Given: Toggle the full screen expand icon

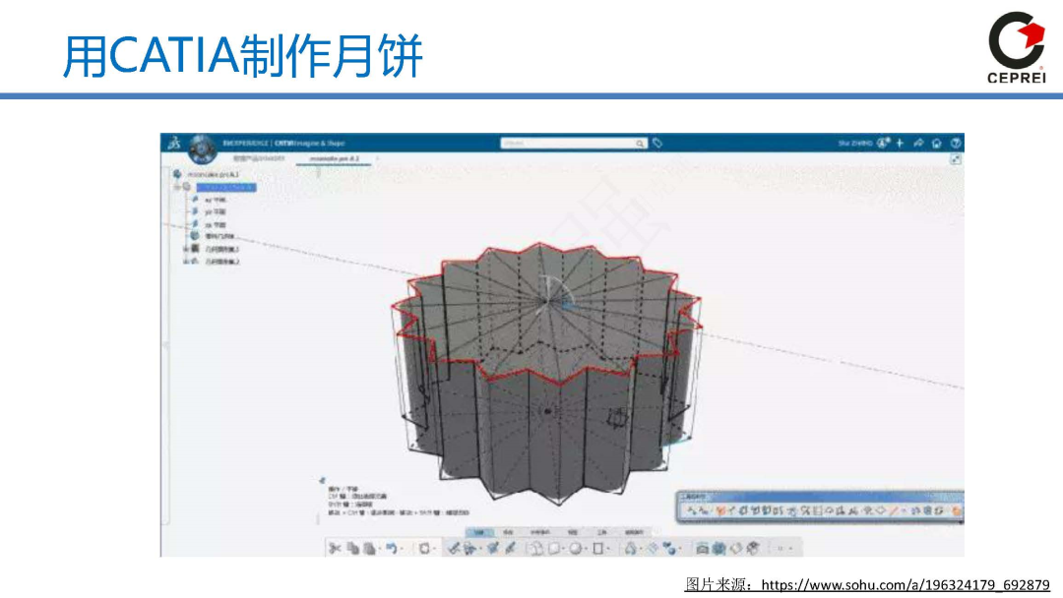Looking at the screenshot, I should pyautogui.click(x=955, y=159).
